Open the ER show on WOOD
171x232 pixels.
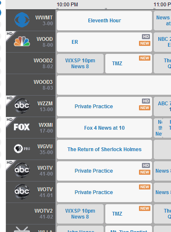(104, 42)
